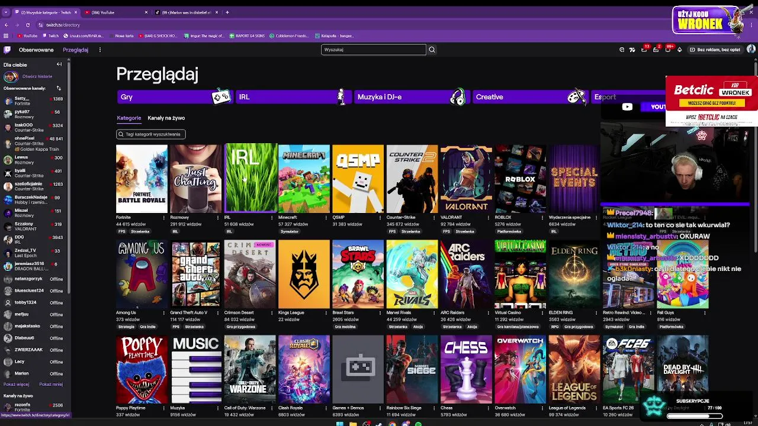Open a new browser tab
The height and width of the screenshot is (426, 758).
227,12
